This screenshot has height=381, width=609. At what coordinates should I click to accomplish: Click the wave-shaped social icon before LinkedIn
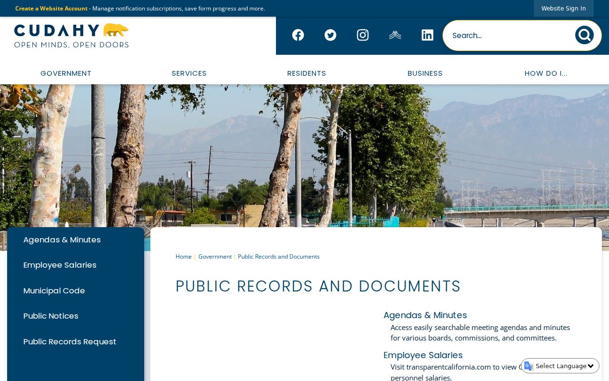(395, 35)
